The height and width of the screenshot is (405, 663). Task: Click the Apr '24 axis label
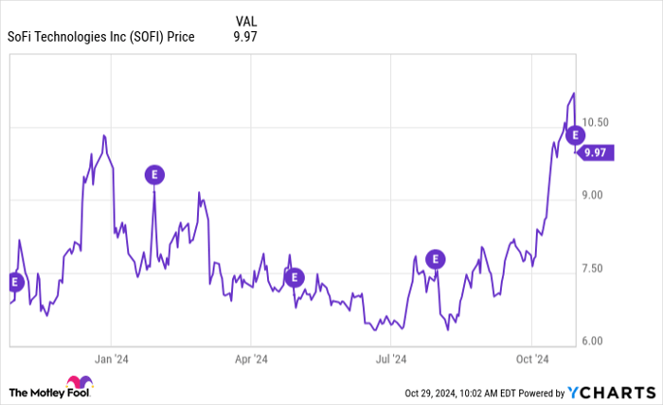pyautogui.click(x=251, y=360)
